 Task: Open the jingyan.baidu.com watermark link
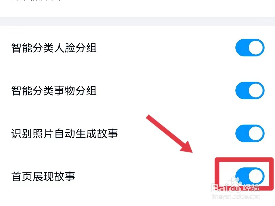235,197
